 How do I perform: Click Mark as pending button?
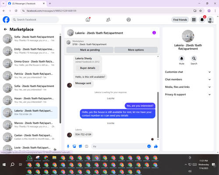pyautogui.click(x=90, y=50)
